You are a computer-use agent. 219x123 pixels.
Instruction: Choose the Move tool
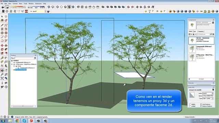point(2,45)
